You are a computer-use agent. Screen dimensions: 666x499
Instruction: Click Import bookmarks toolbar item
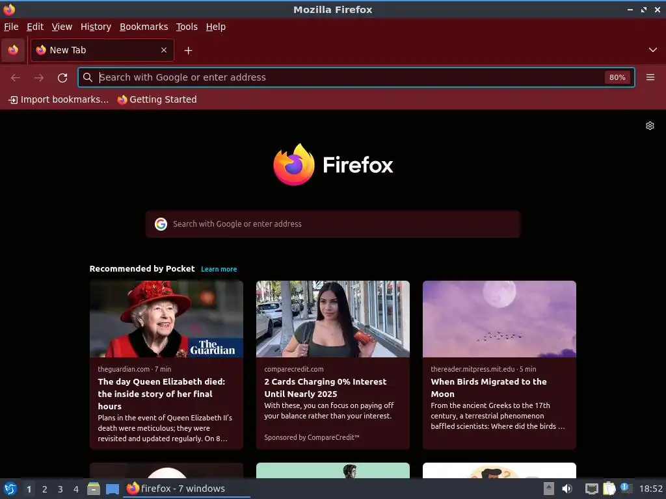pos(59,99)
